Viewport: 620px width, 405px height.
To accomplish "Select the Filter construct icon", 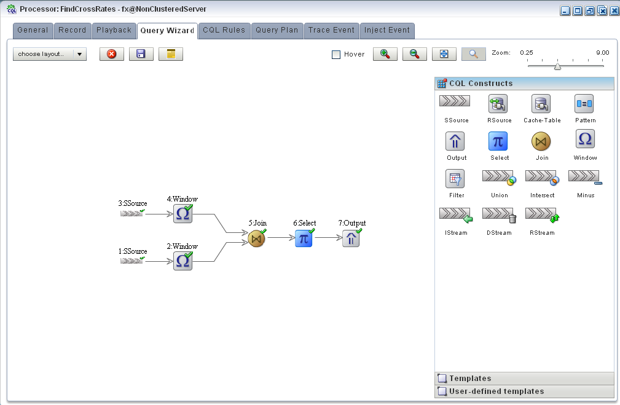I will pyautogui.click(x=455, y=179).
